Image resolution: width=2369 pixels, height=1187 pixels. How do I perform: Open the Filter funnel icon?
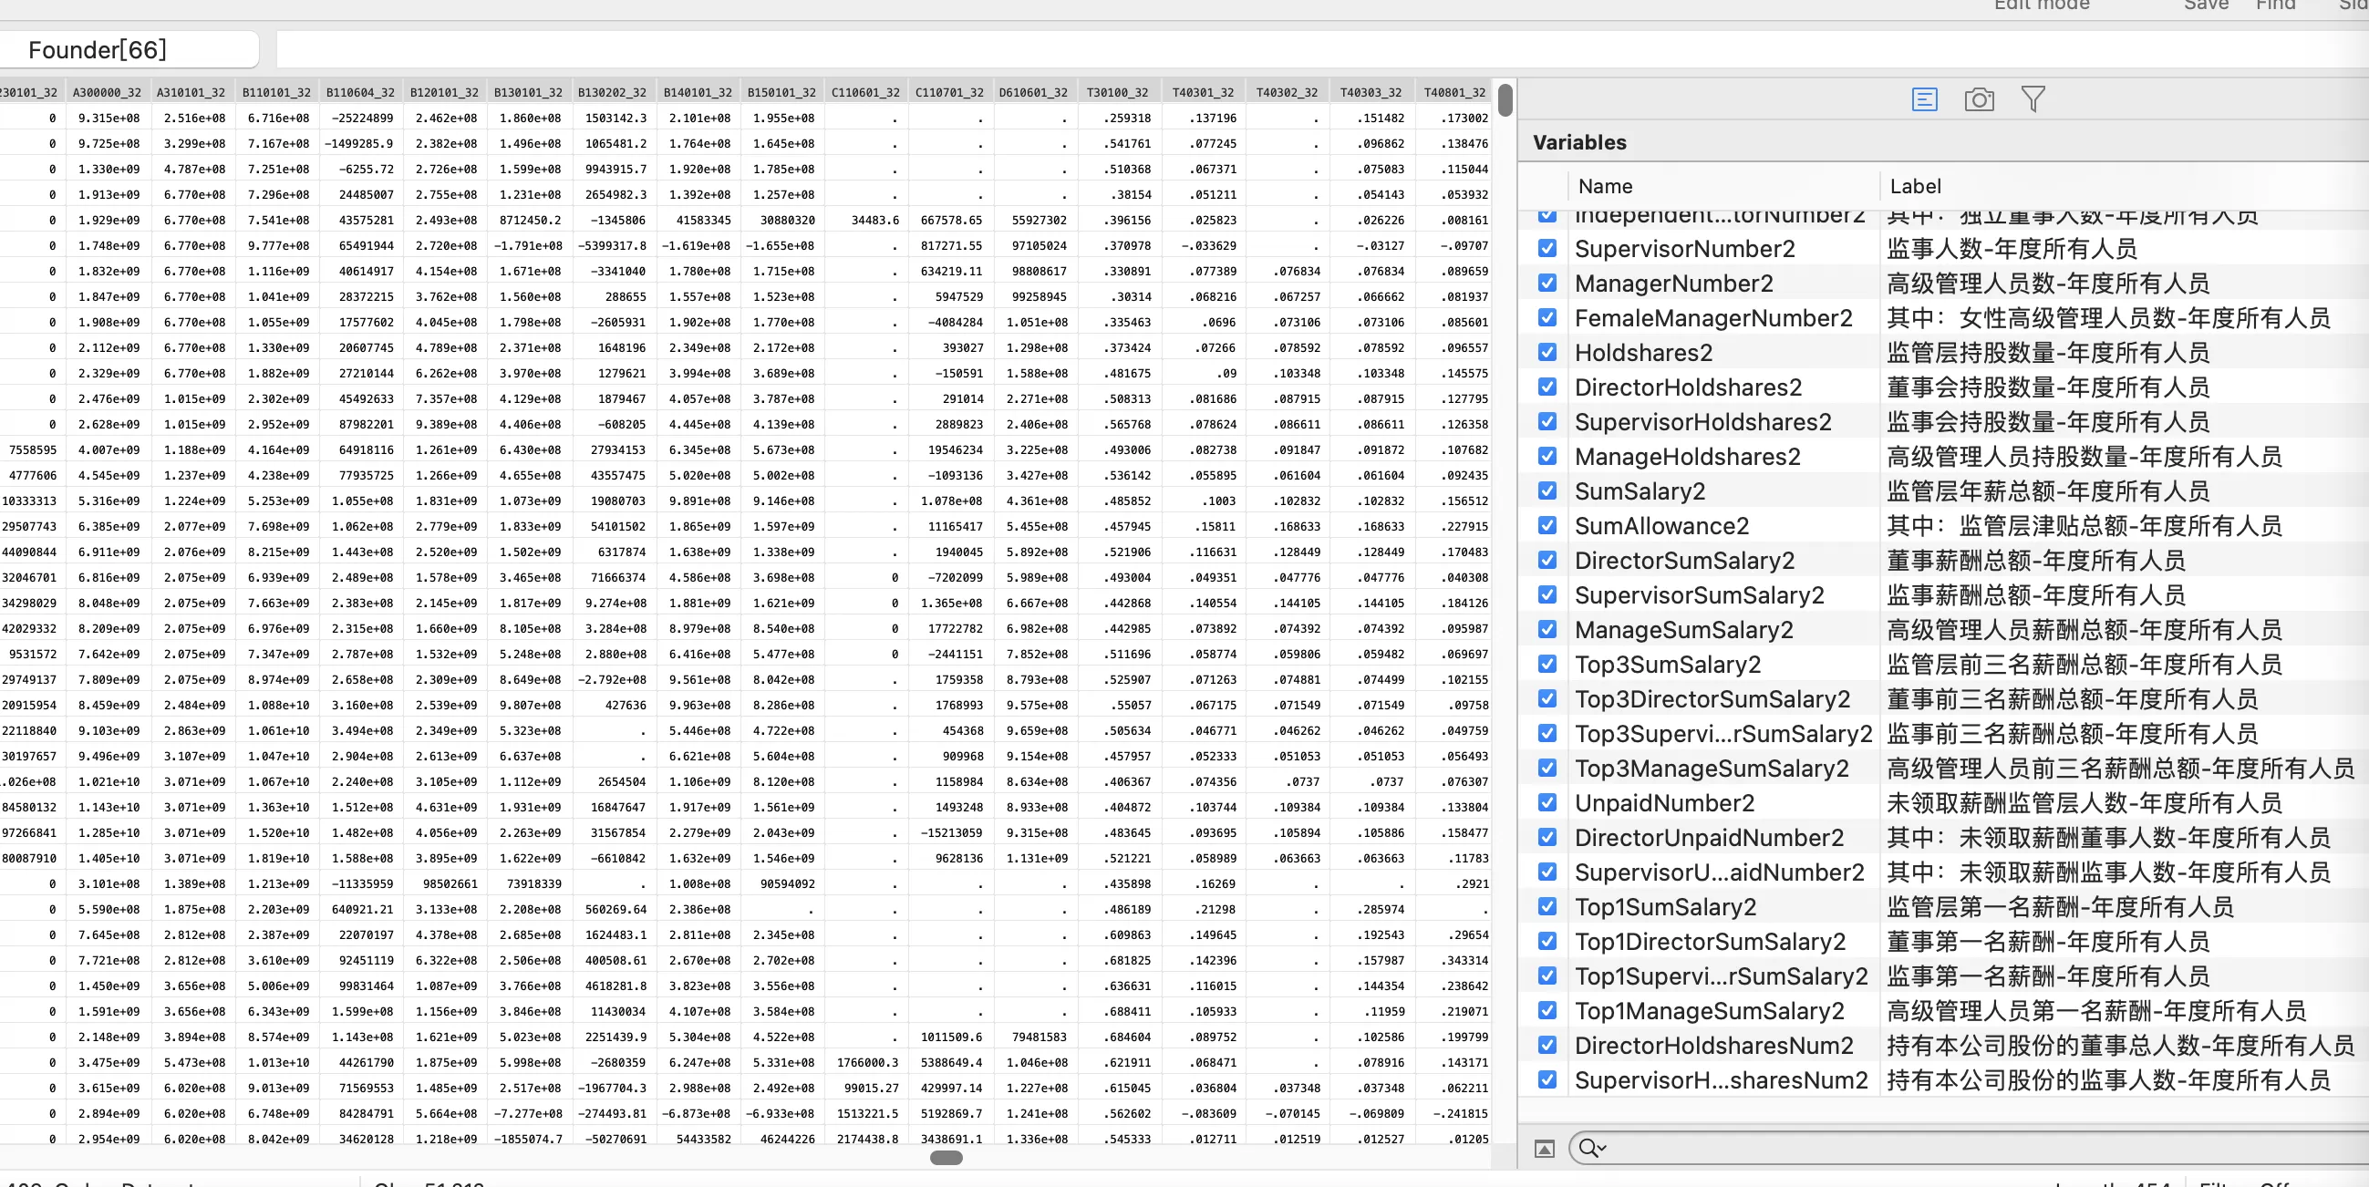(x=2033, y=99)
